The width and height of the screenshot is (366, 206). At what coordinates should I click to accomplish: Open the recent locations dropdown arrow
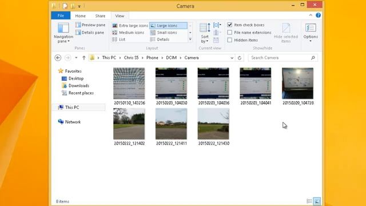click(76, 58)
